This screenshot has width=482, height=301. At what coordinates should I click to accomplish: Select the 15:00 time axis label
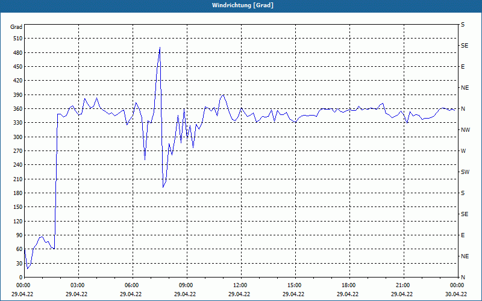coord(293,285)
